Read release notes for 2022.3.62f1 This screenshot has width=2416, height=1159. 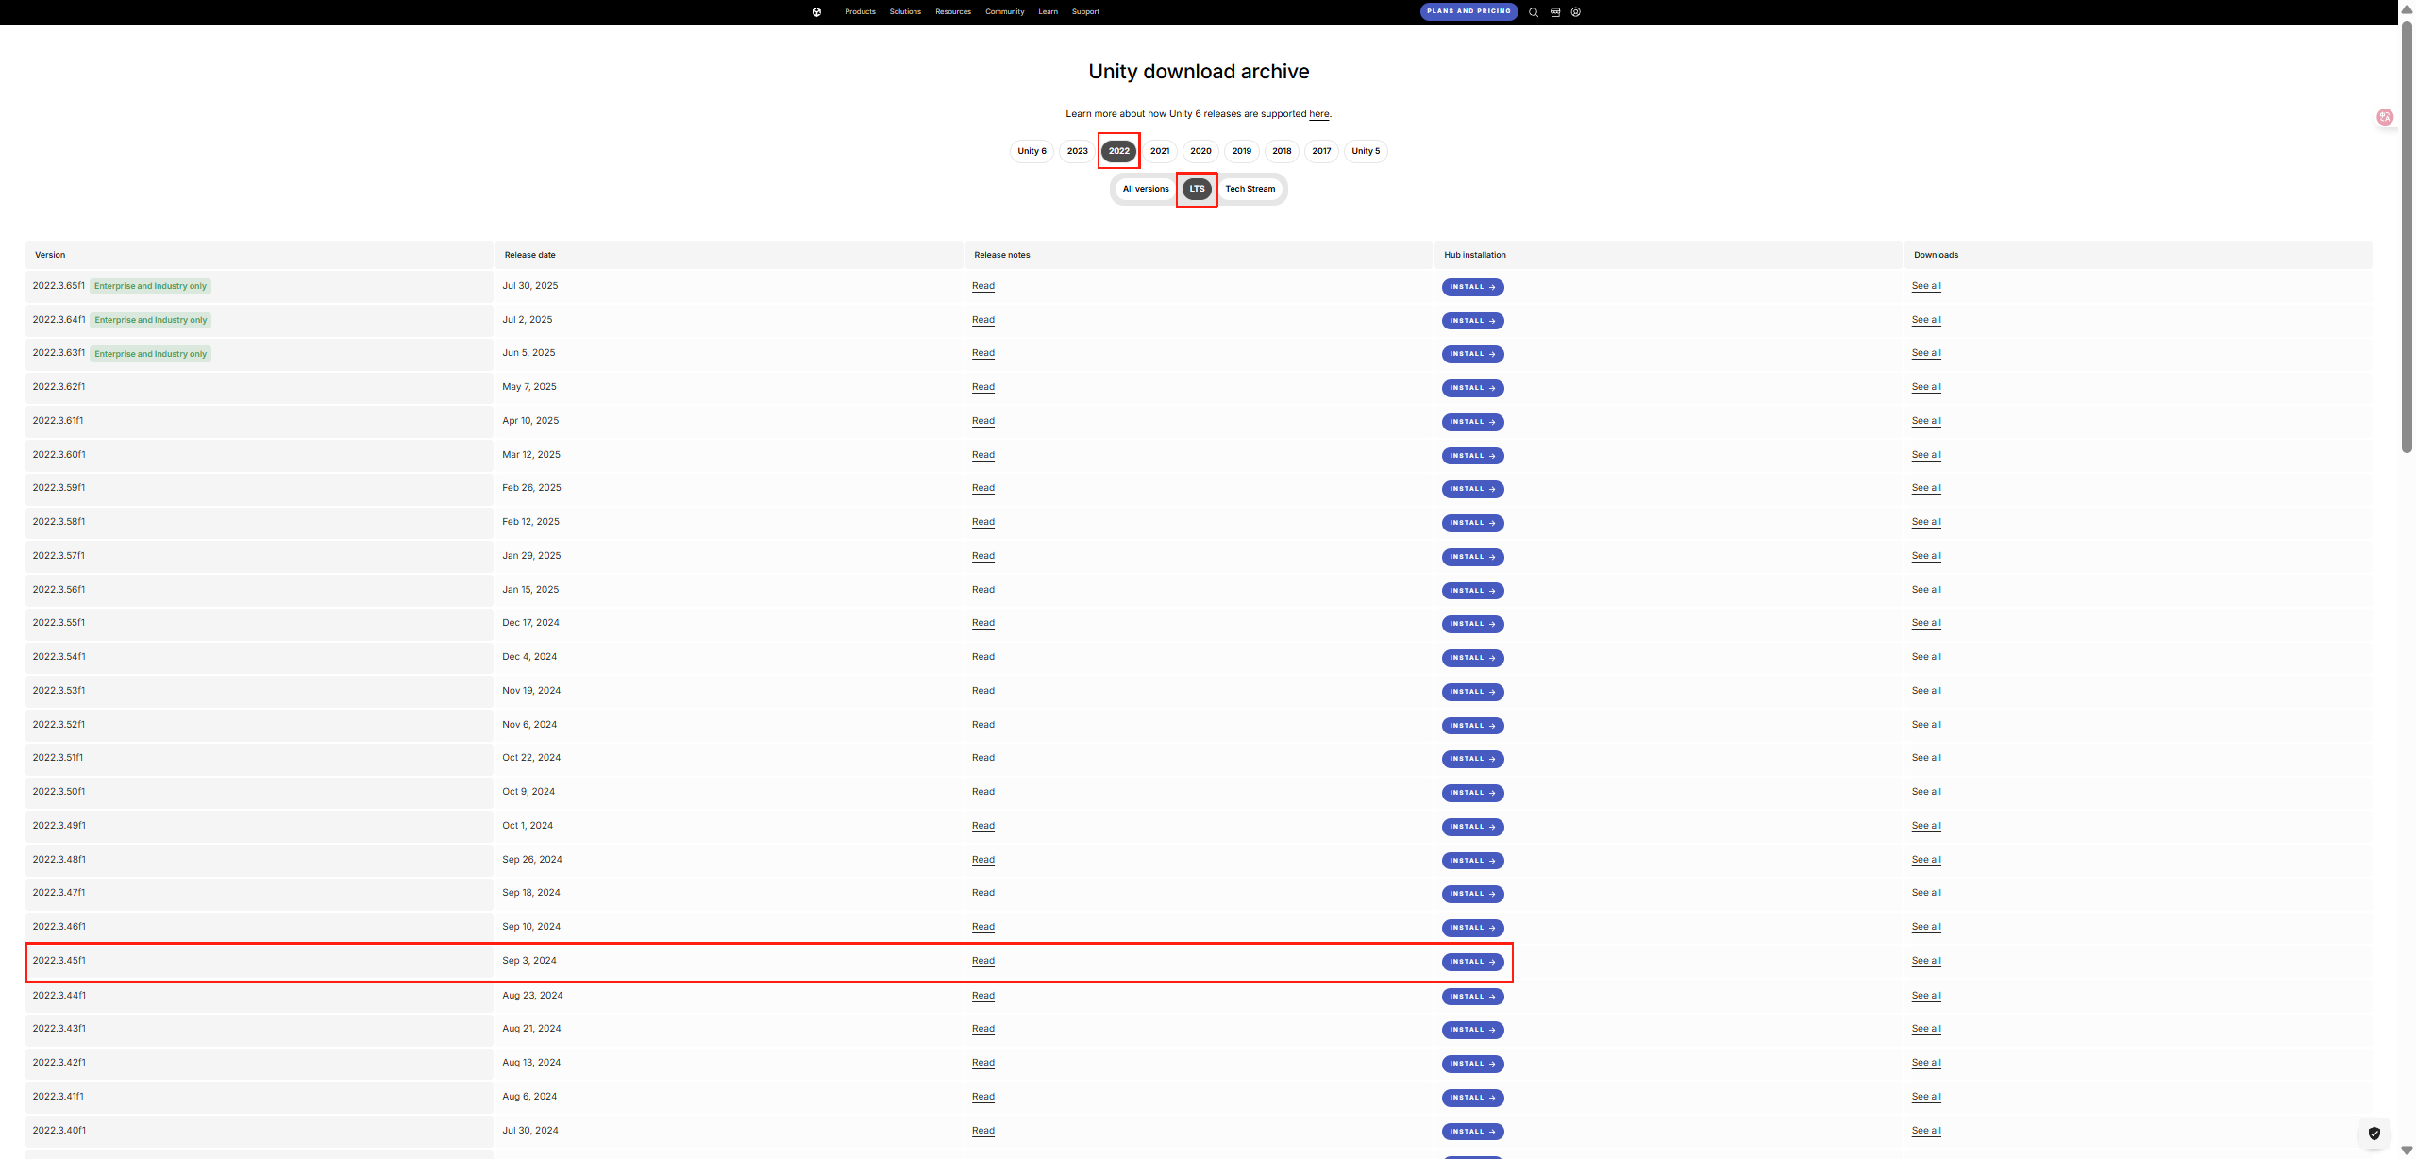tap(982, 387)
